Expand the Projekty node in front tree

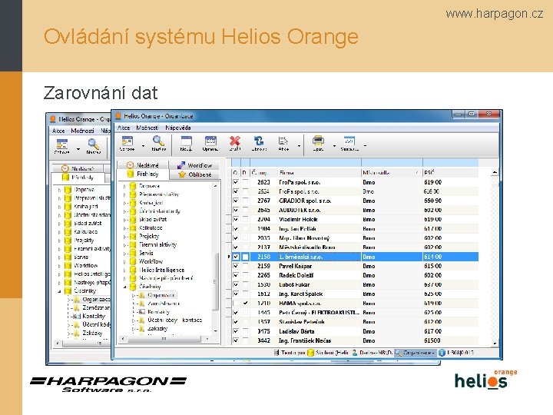click(x=124, y=236)
